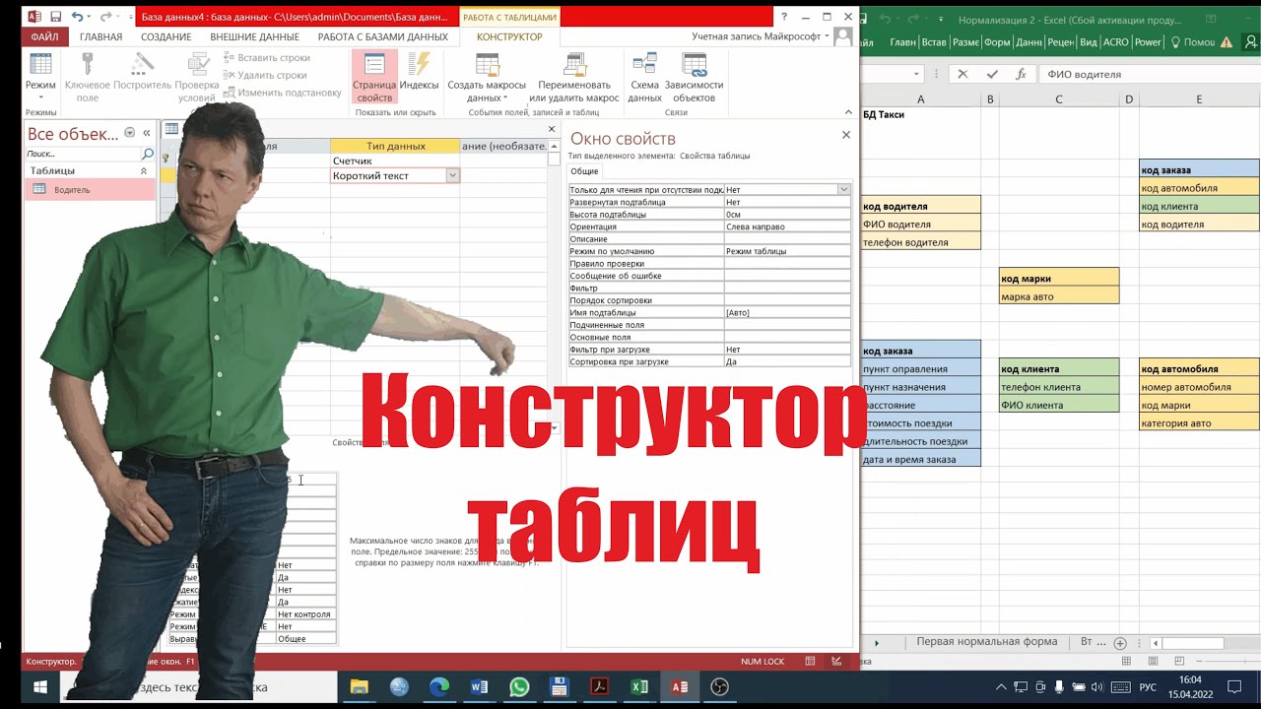Image resolution: width=1261 pixels, height=709 pixels.
Task: Open the Режим view switcher button
Action: (40, 77)
